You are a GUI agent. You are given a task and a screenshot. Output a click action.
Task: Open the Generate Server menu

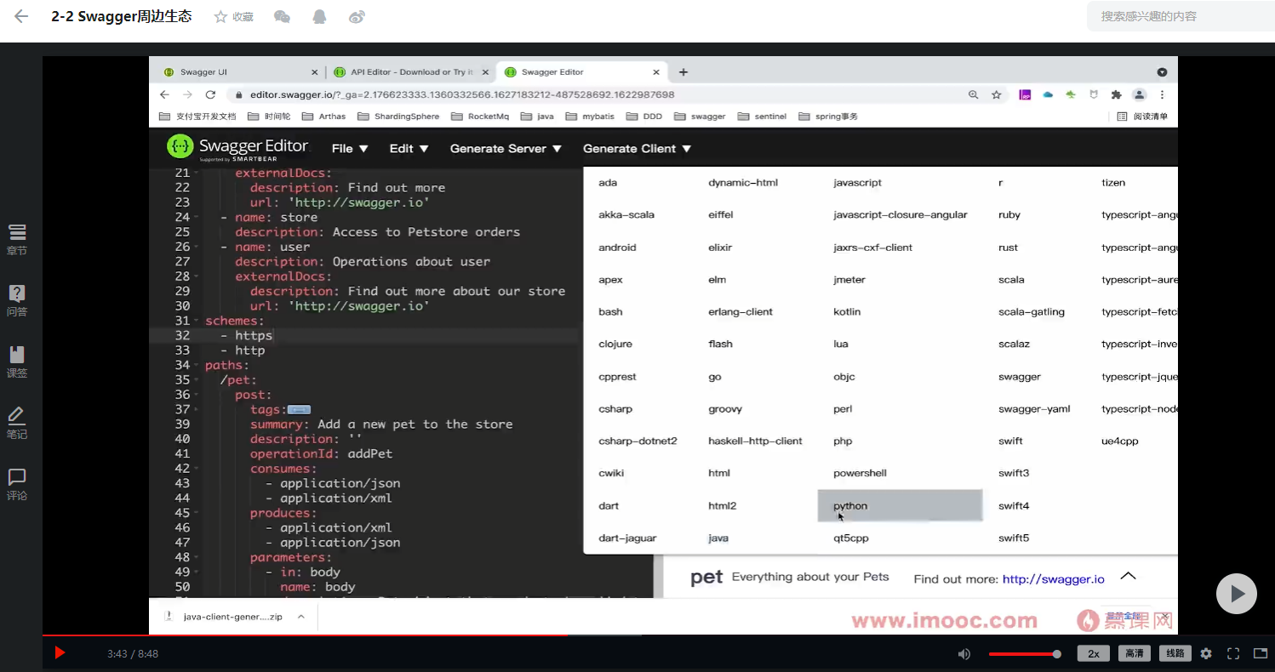506,148
